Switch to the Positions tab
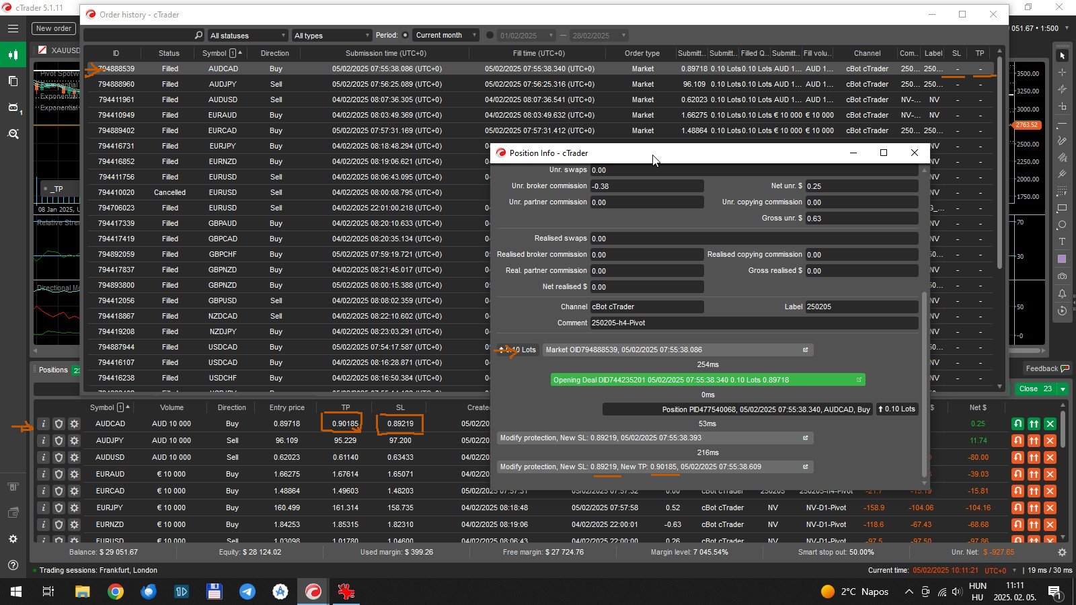Viewport: 1076px width, 605px height. (x=53, y=370)
